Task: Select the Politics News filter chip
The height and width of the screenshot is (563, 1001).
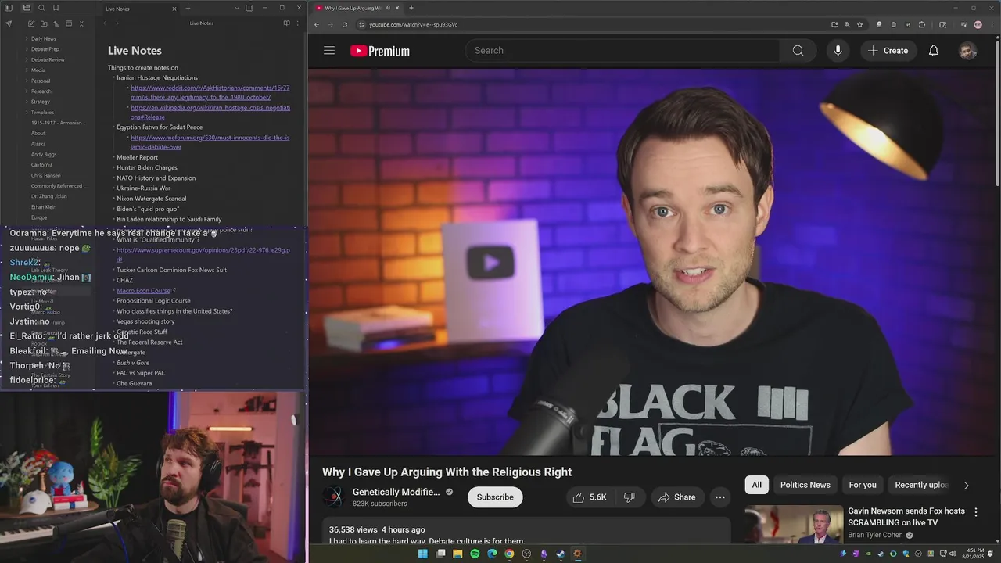Action: pos(805,485)
